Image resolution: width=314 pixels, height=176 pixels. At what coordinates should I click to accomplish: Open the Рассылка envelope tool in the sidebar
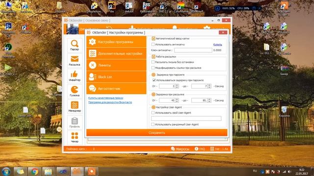(75, 61)
